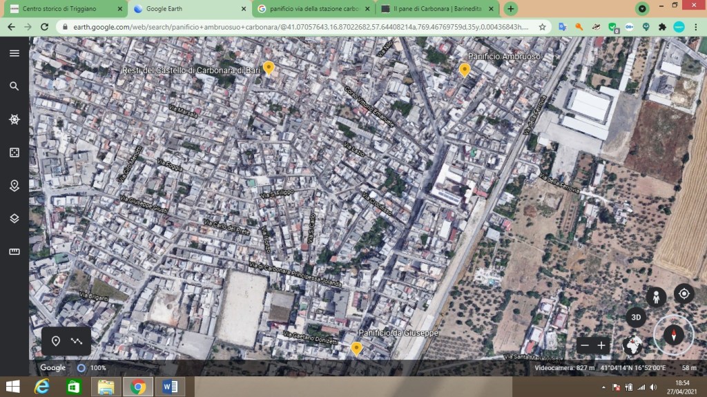Open the search tool in sidebar
This screenshot has height=397, width=707.
point(14,86)
